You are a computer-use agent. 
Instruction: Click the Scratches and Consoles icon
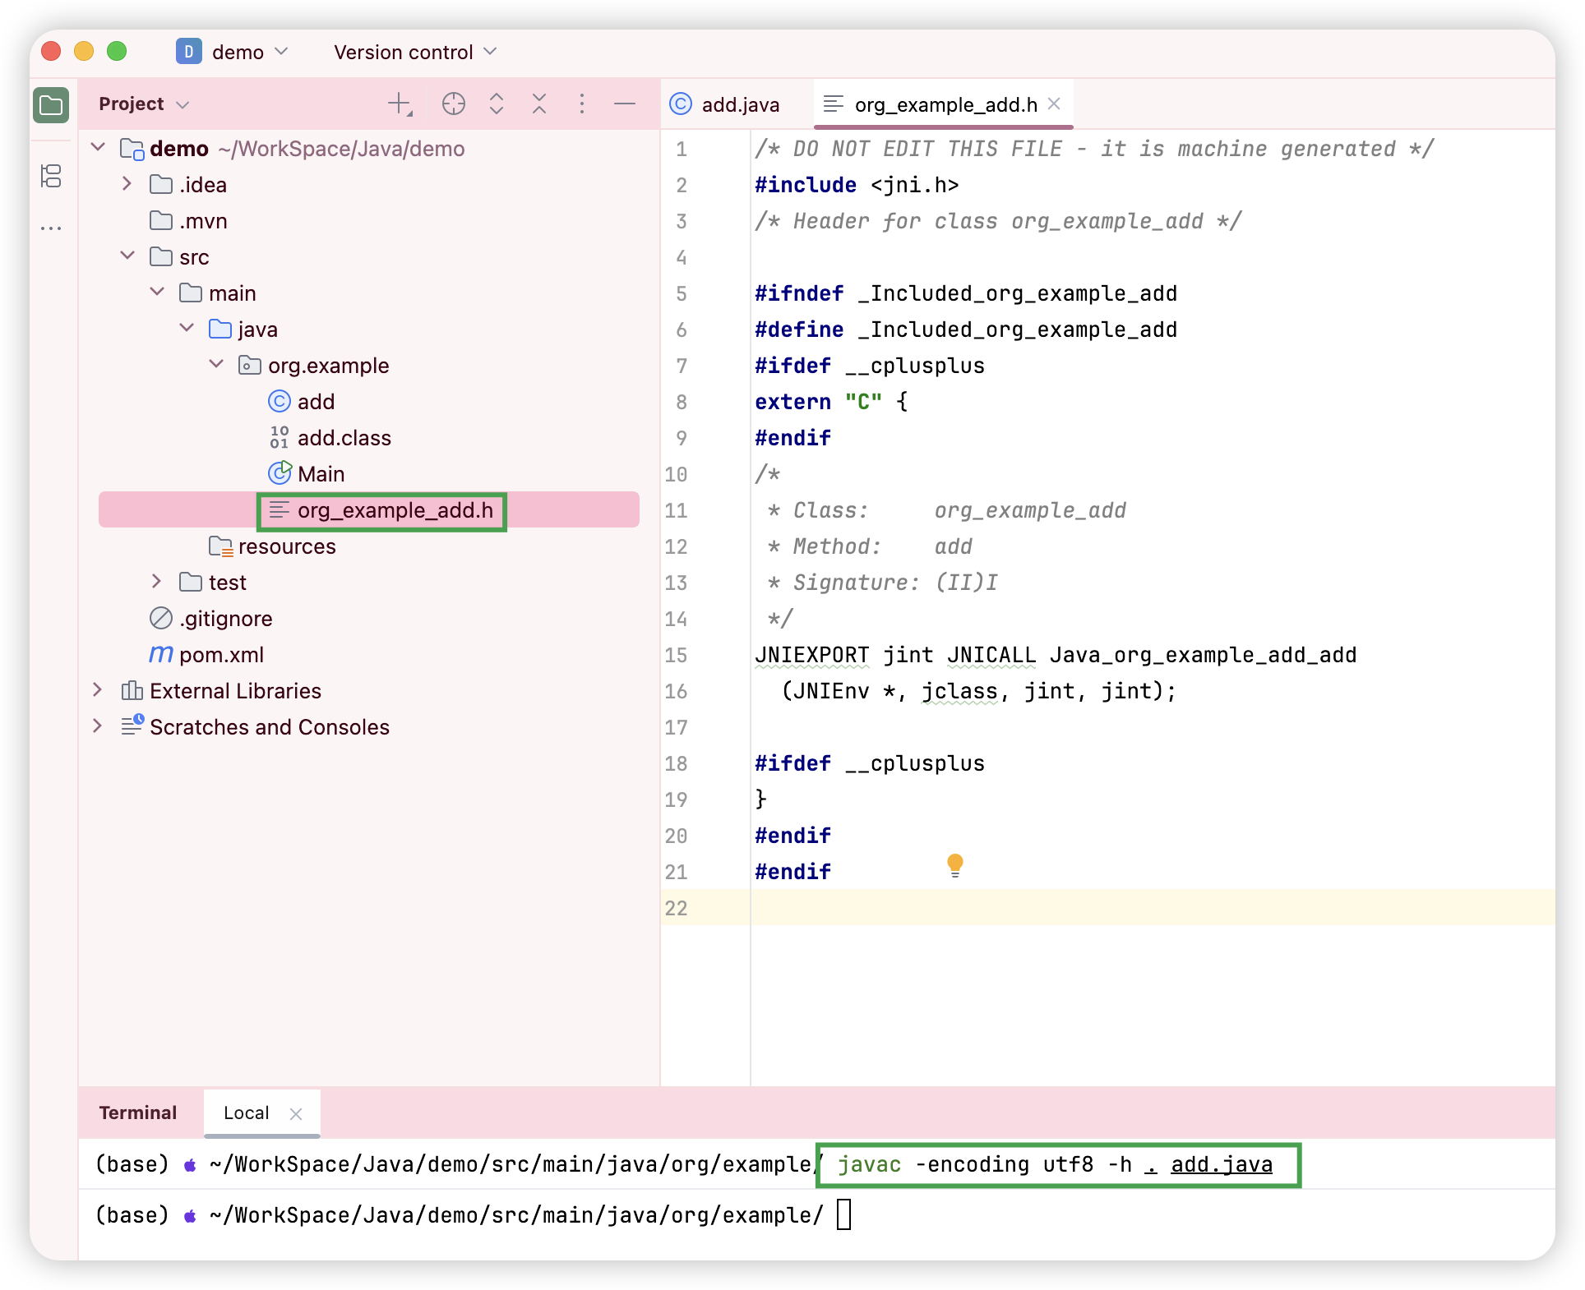[x=132, y=726]
